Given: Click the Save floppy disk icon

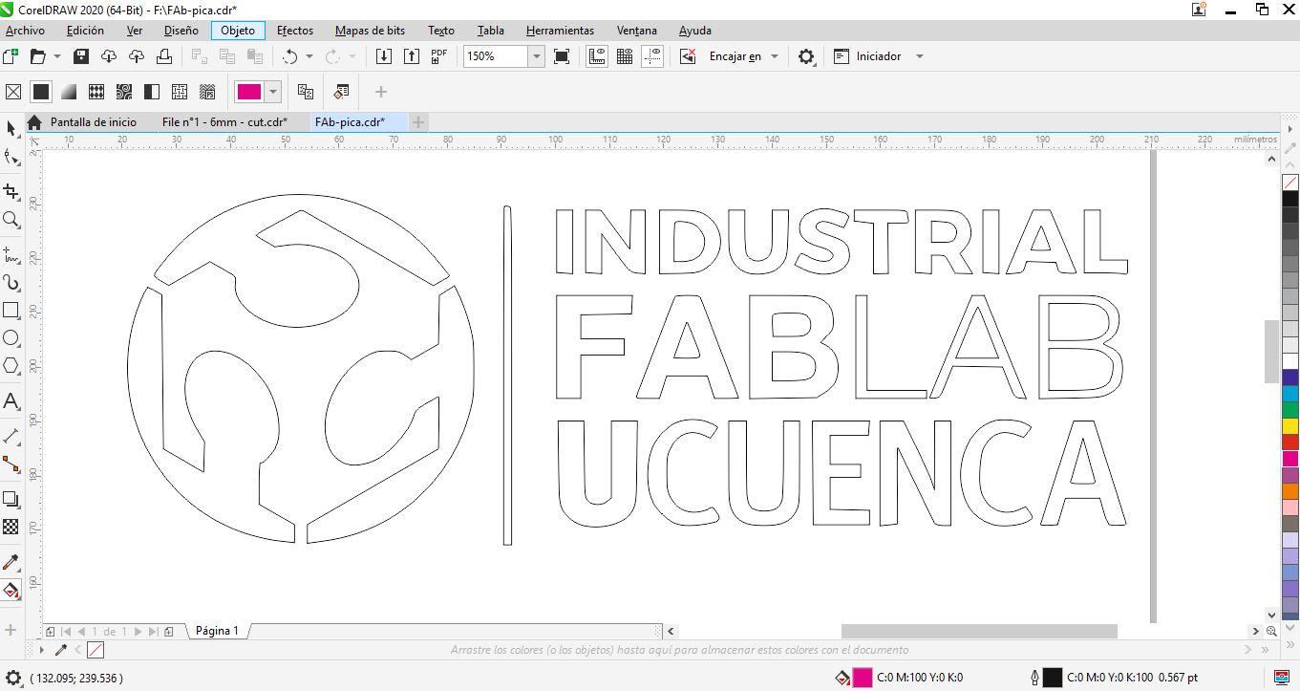Looking at the screenshot, I should pyautogui.click(x=81, y=56).
